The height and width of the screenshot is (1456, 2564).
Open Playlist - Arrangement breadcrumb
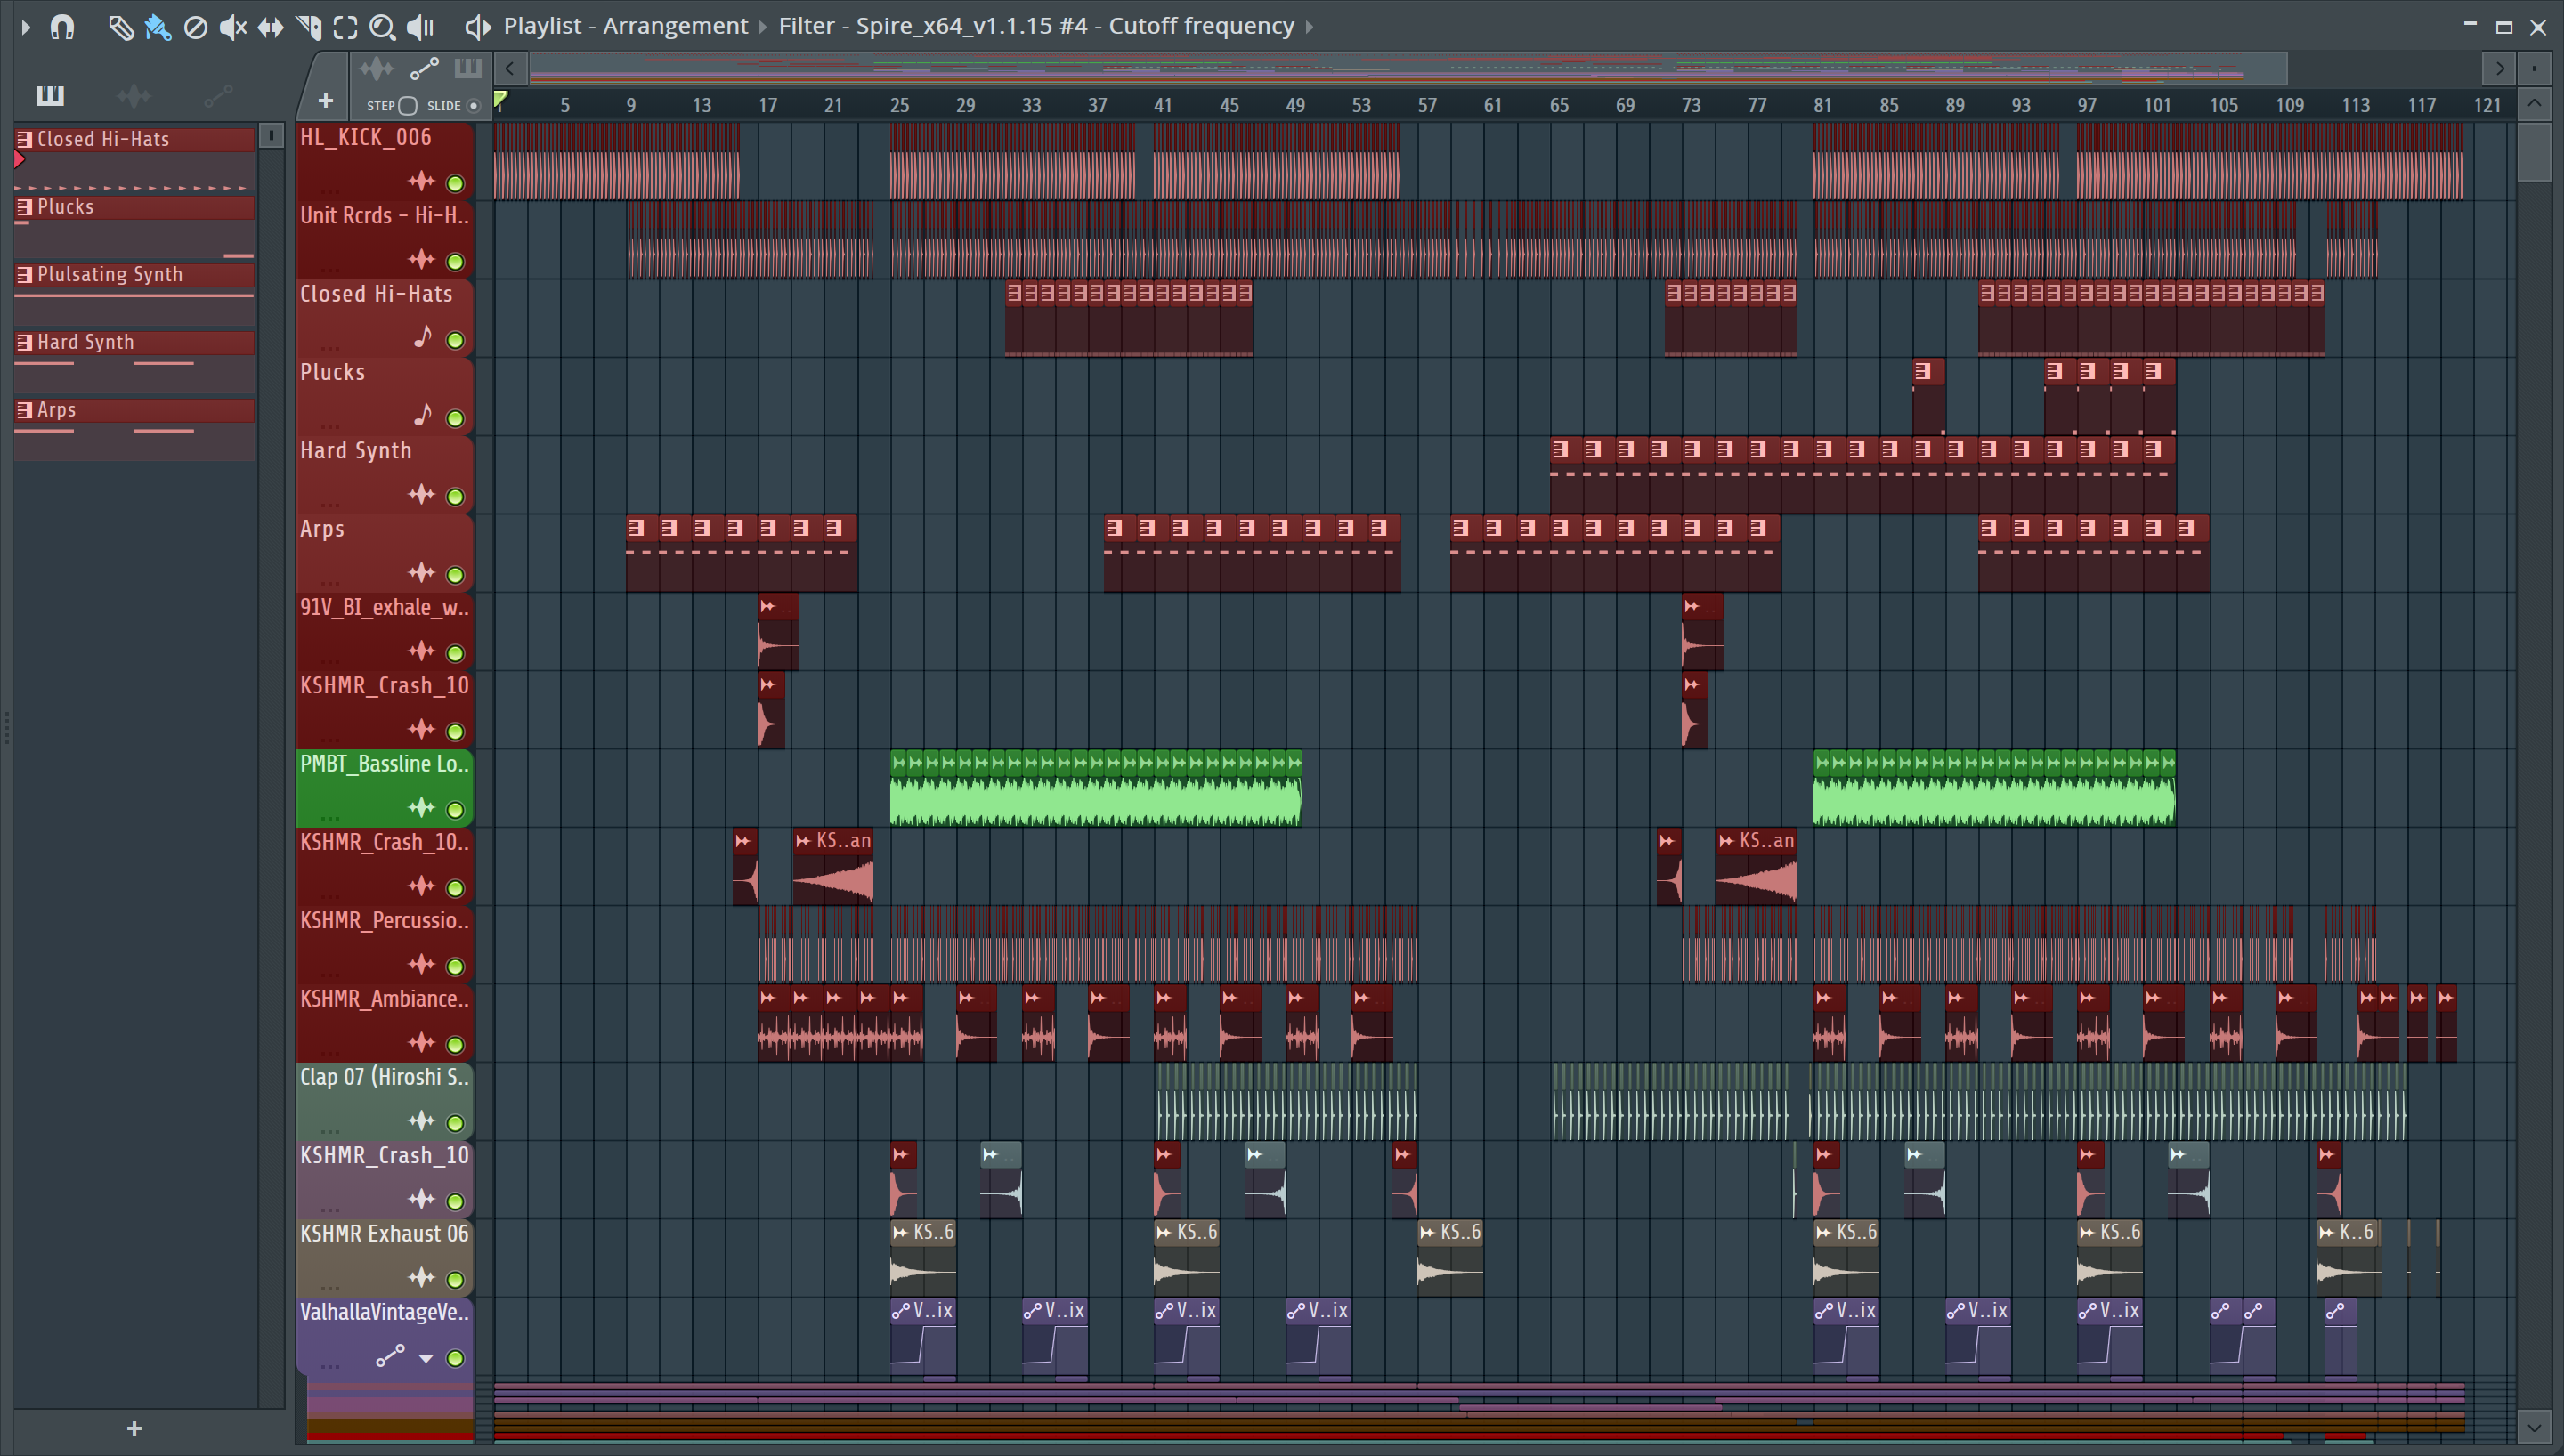coord(626,26)
